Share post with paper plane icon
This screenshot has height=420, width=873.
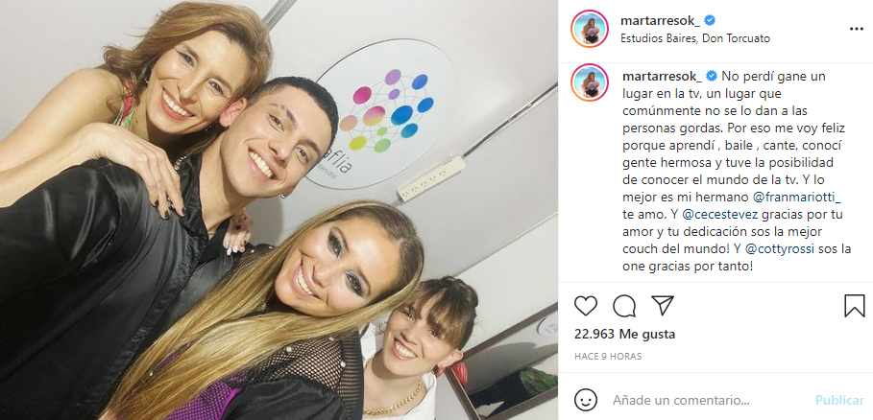tap(663, 306)
